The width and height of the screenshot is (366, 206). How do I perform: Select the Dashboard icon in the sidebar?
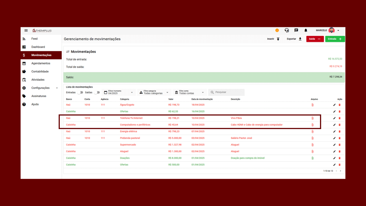point(24,47)
